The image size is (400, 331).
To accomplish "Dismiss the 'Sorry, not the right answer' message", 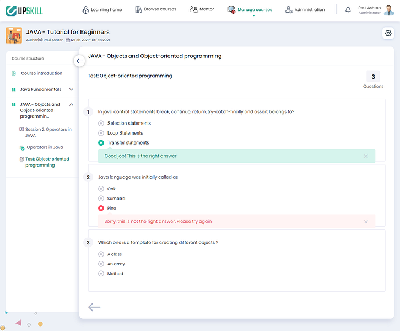I will point(366,221).
